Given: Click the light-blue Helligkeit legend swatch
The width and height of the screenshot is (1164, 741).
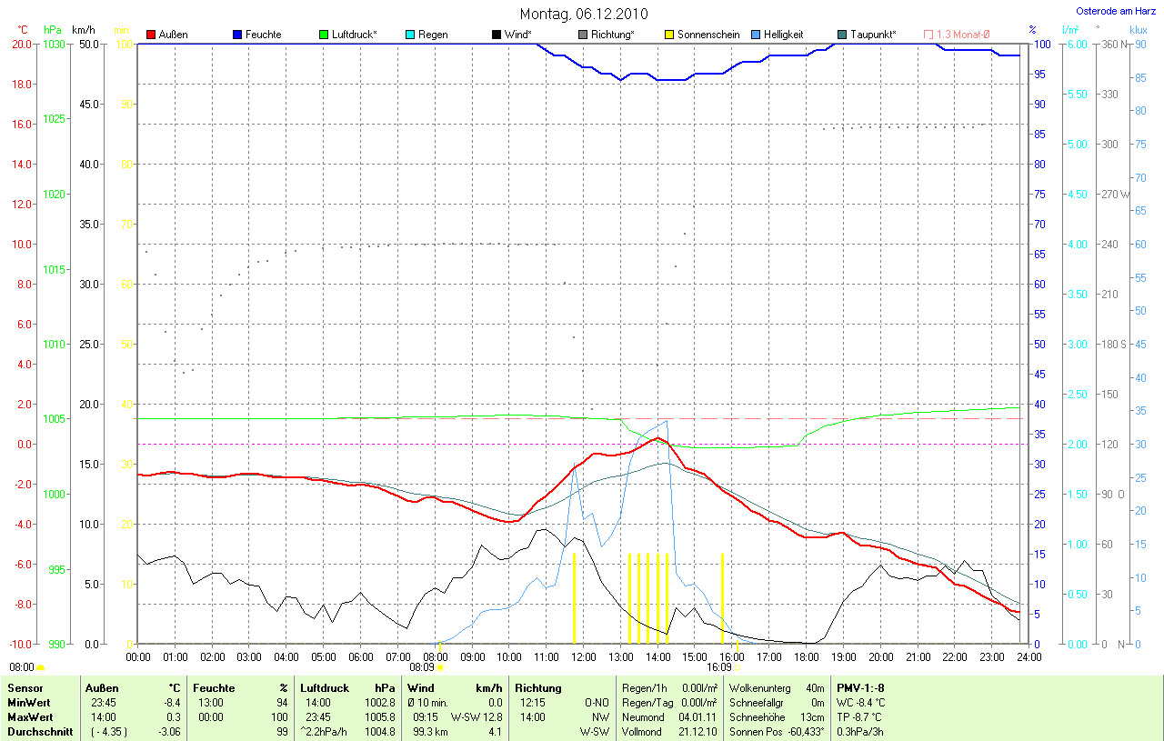Looking at the screenshot, I should [756, 35].
